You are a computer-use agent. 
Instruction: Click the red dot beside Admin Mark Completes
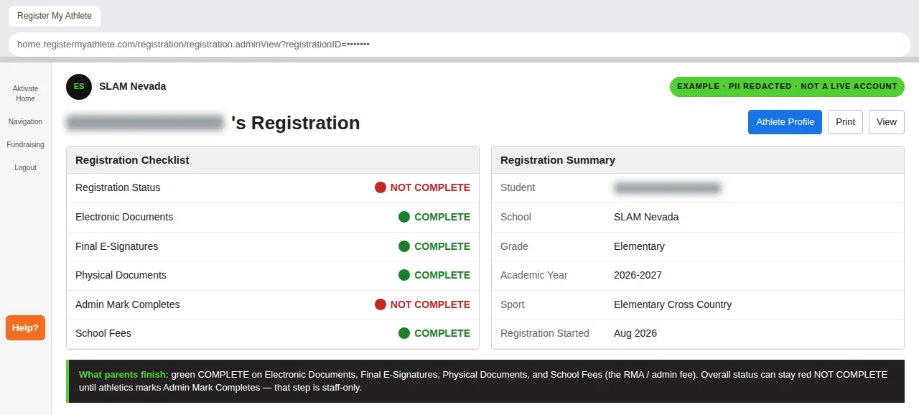pos(381,304)
